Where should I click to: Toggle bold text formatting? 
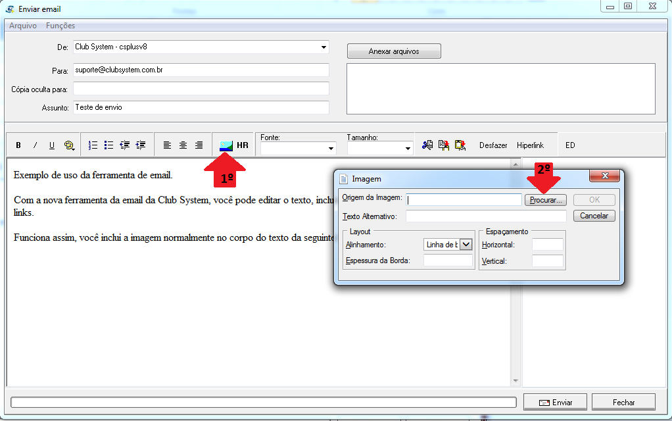18,145
